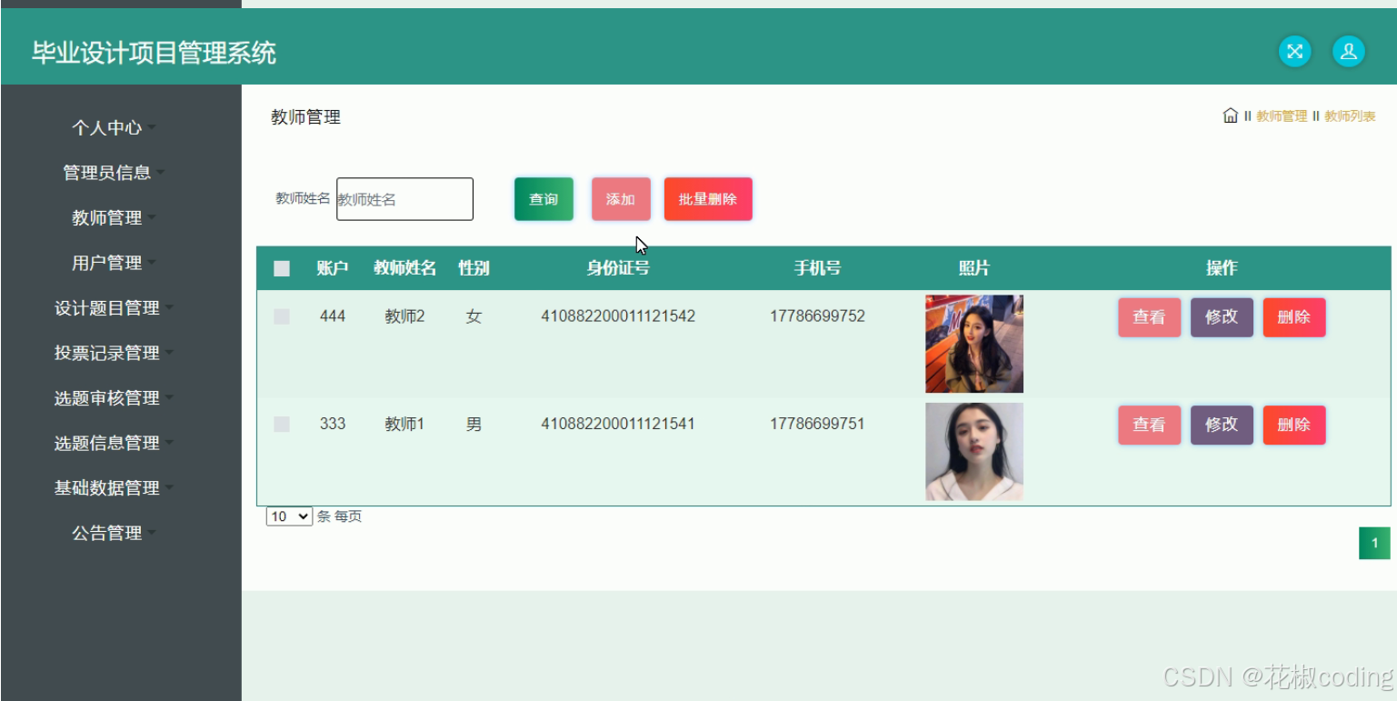Click the 添加 add button
The image size is (1397, 701).
tap(621, 199)
